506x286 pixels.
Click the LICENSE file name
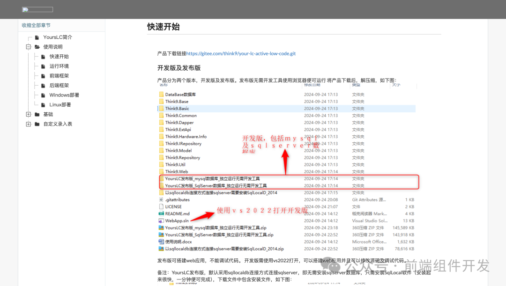tap(173, 207)
